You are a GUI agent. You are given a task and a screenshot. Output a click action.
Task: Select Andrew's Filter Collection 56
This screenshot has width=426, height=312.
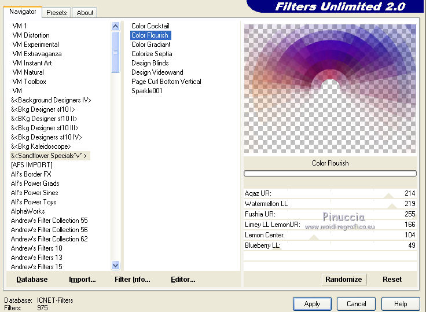[49, 229]
